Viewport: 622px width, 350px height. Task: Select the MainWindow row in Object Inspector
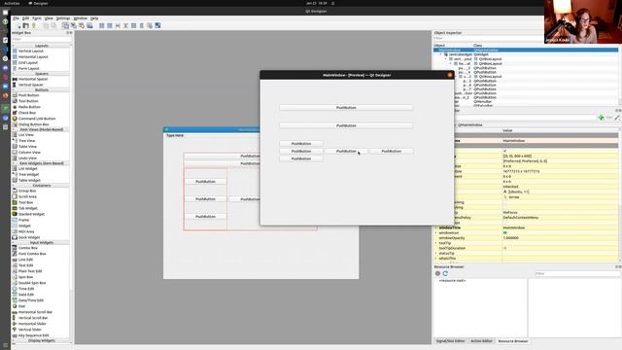pyautogui.click(x=526, y=50)
